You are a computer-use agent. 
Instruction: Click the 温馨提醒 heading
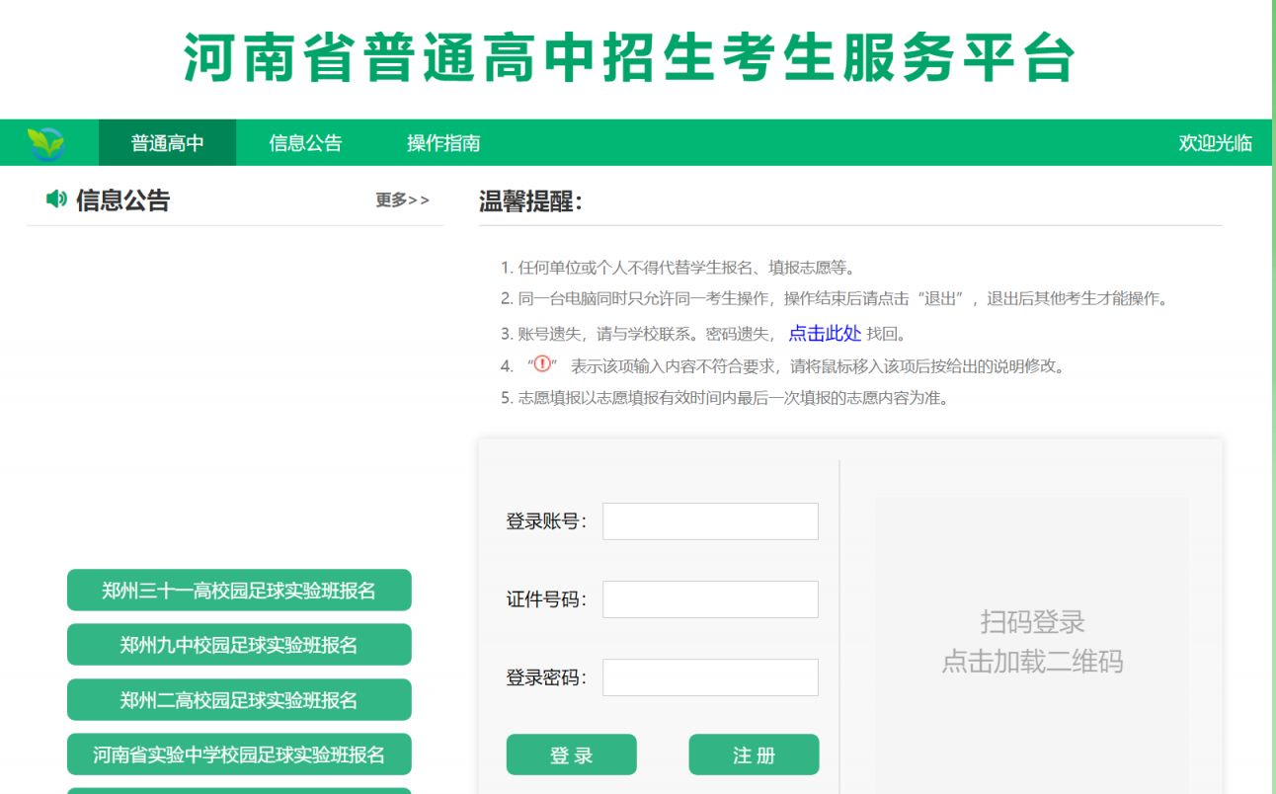point(530,201)
